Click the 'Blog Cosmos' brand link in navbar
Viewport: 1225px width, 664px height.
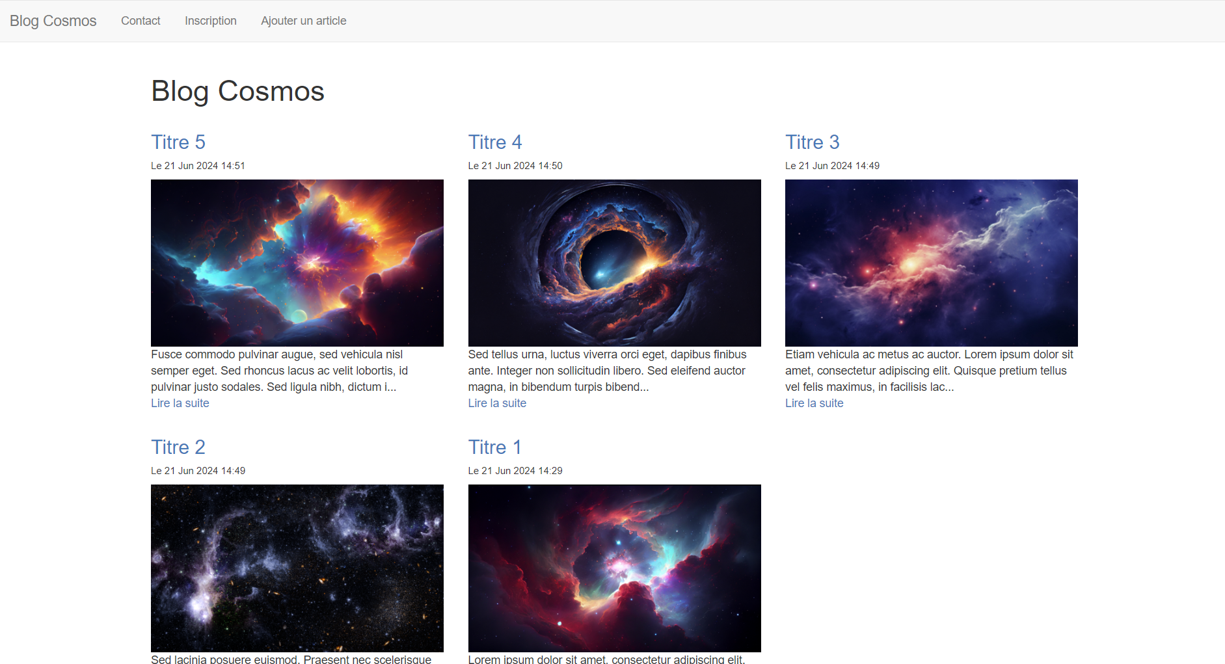(53, 20)
